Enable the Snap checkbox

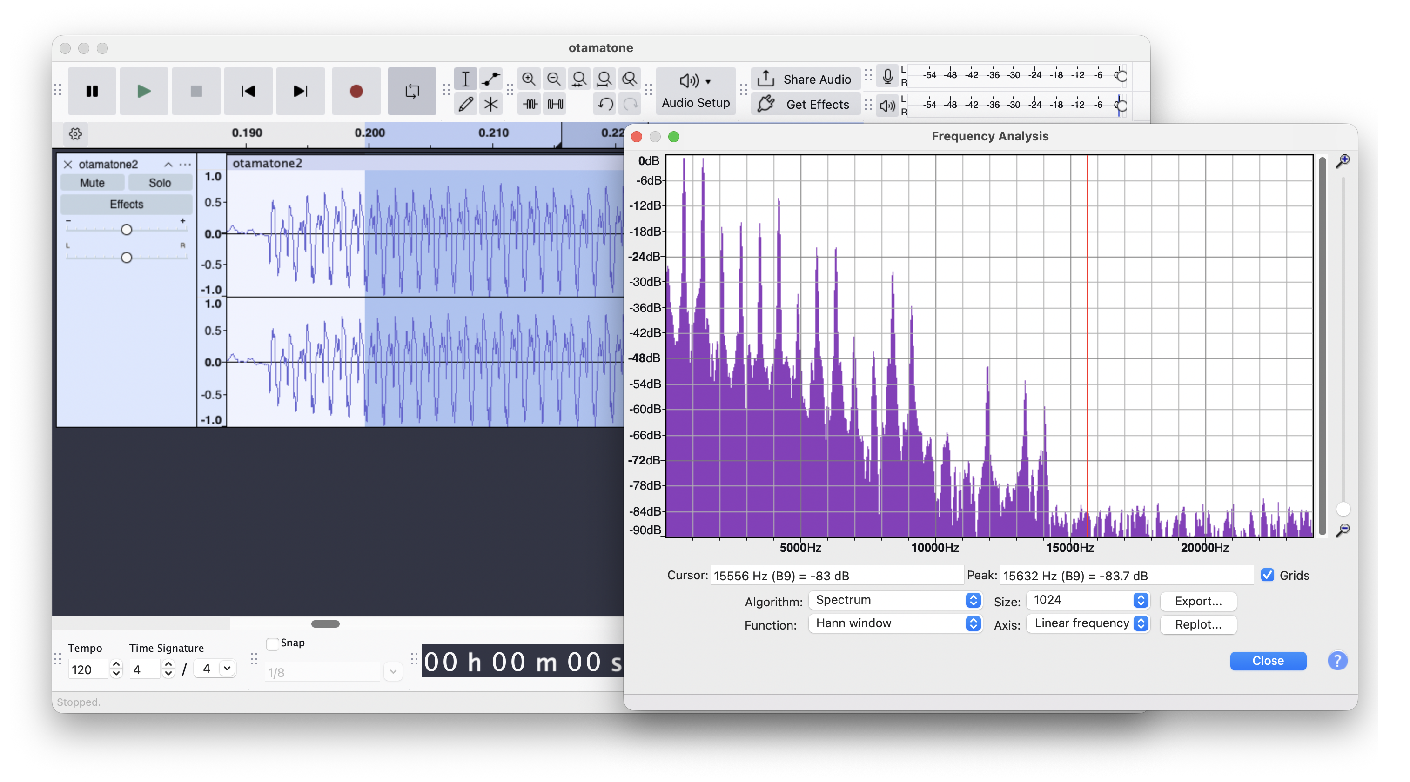click(272, 643)
